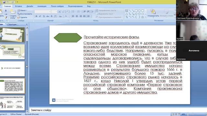Click the Increase Font Size icon
Viewport: 207px width, 116px height.
60,12
